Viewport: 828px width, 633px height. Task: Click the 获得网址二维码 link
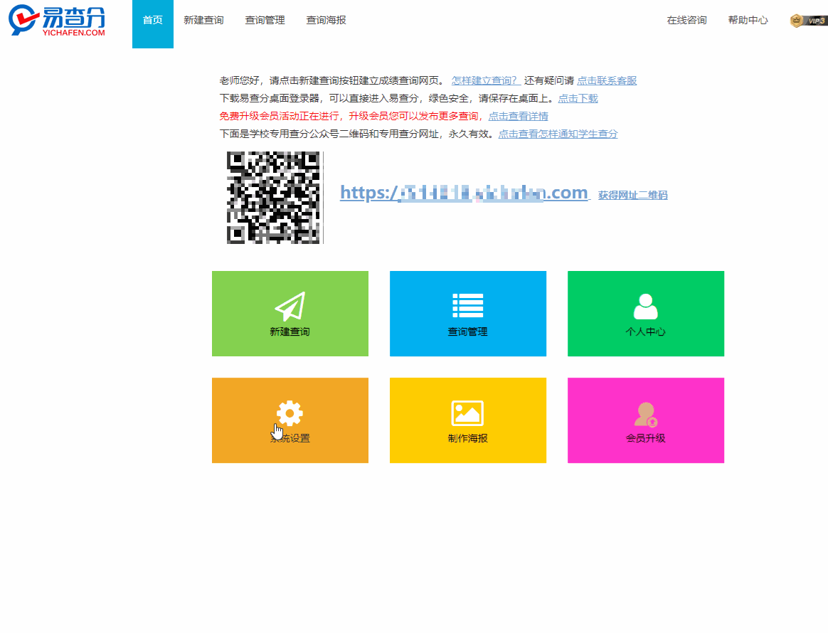632,196
